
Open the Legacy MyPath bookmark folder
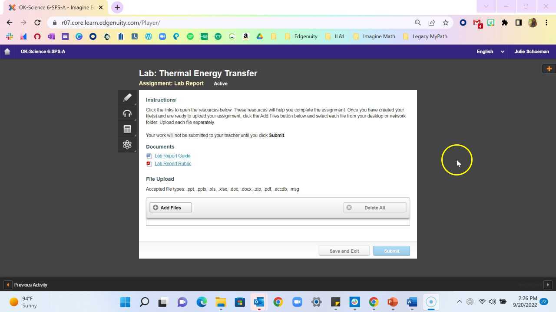click(x=425, y=36)
